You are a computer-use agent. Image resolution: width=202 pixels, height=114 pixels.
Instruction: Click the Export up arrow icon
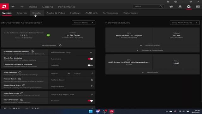point(92,73)
